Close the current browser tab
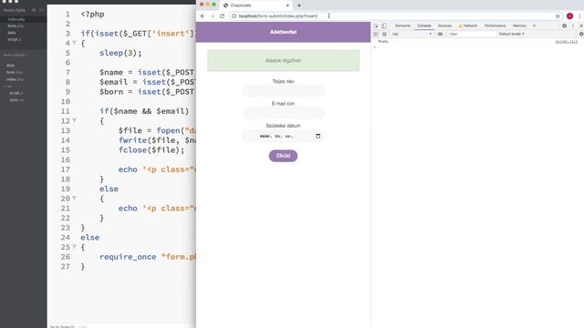Screen dimensions: 584x328 click(287, 5)
